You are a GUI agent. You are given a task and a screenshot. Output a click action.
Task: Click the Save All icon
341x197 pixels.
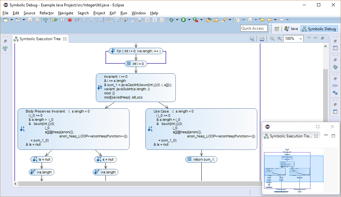click(37, 20)
